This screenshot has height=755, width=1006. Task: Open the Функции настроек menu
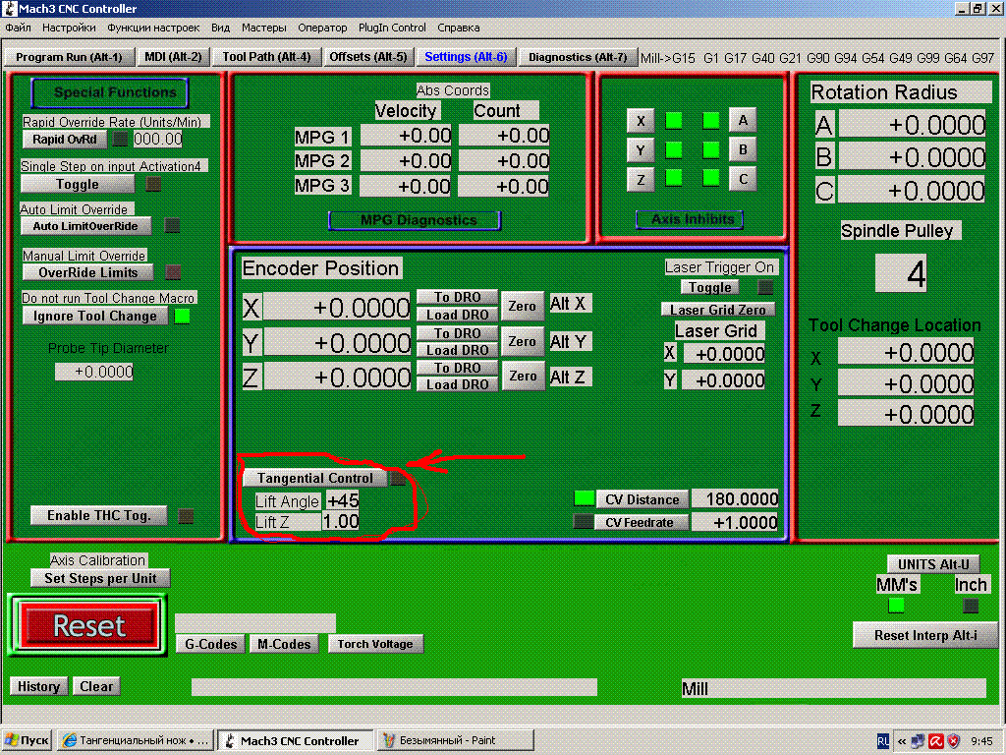(153, 28)
